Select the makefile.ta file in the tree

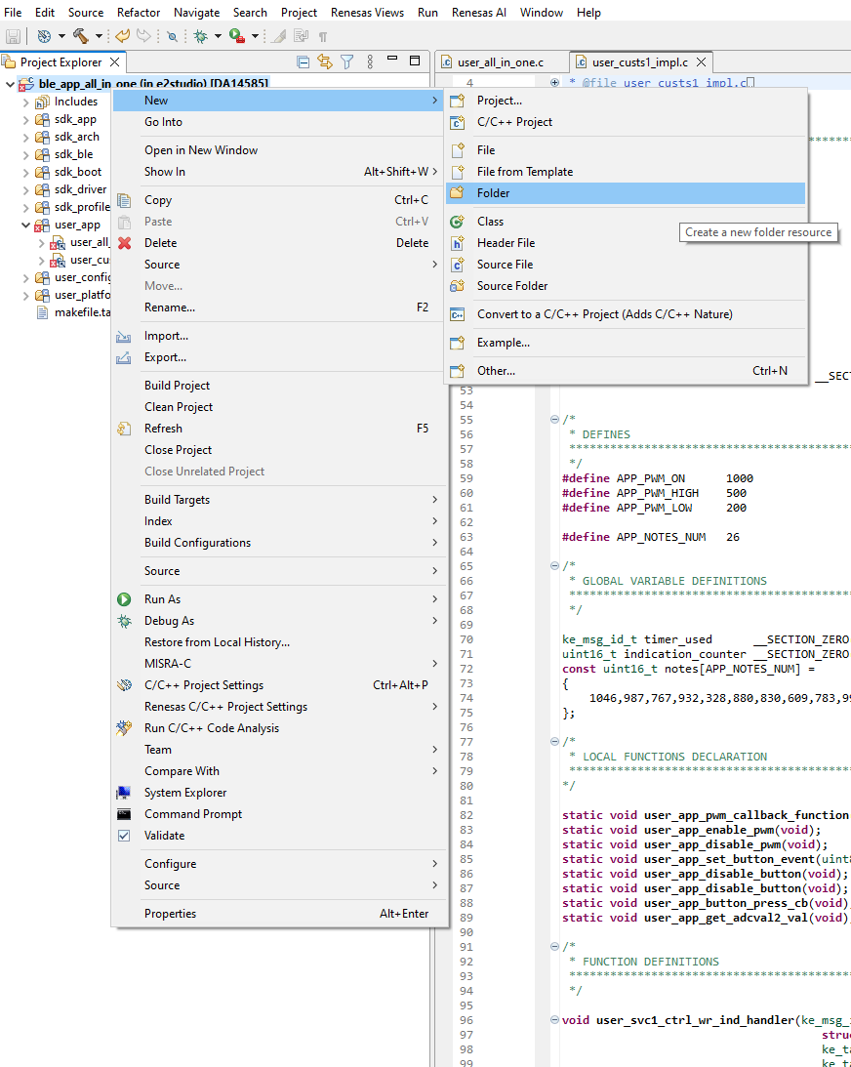82,312
